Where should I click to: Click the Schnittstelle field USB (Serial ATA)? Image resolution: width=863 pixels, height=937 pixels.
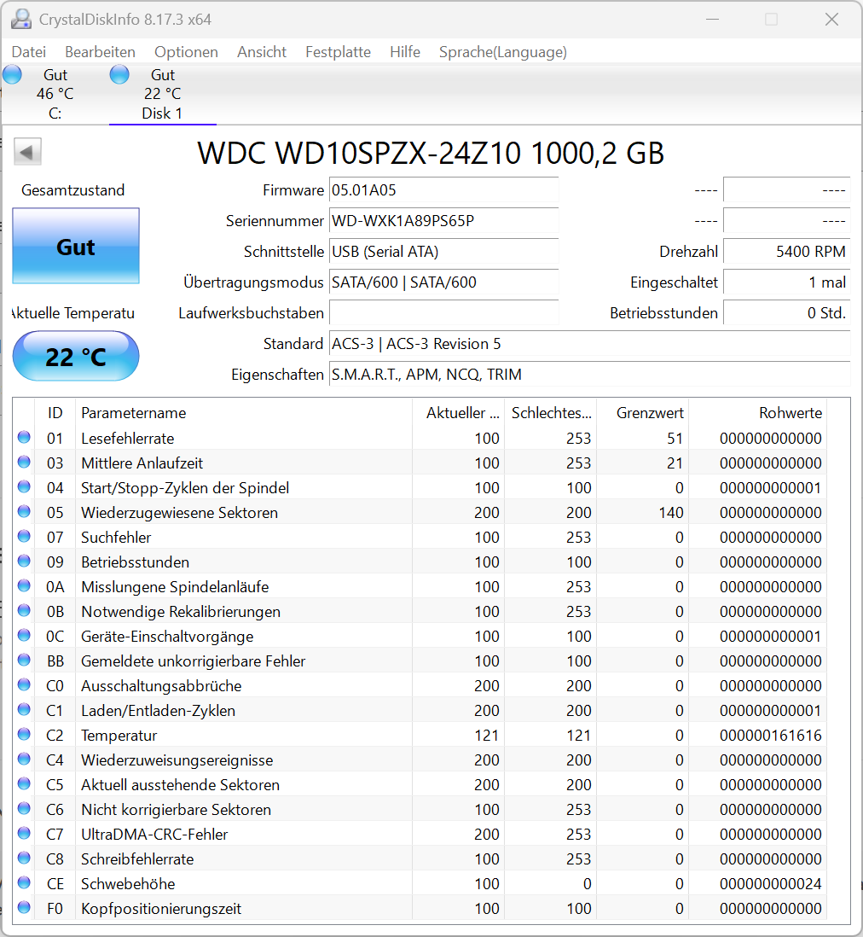point(443,252)
